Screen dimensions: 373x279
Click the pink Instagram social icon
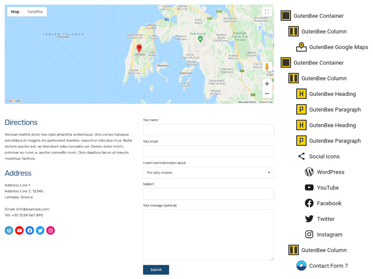click(x=50, y=230)
